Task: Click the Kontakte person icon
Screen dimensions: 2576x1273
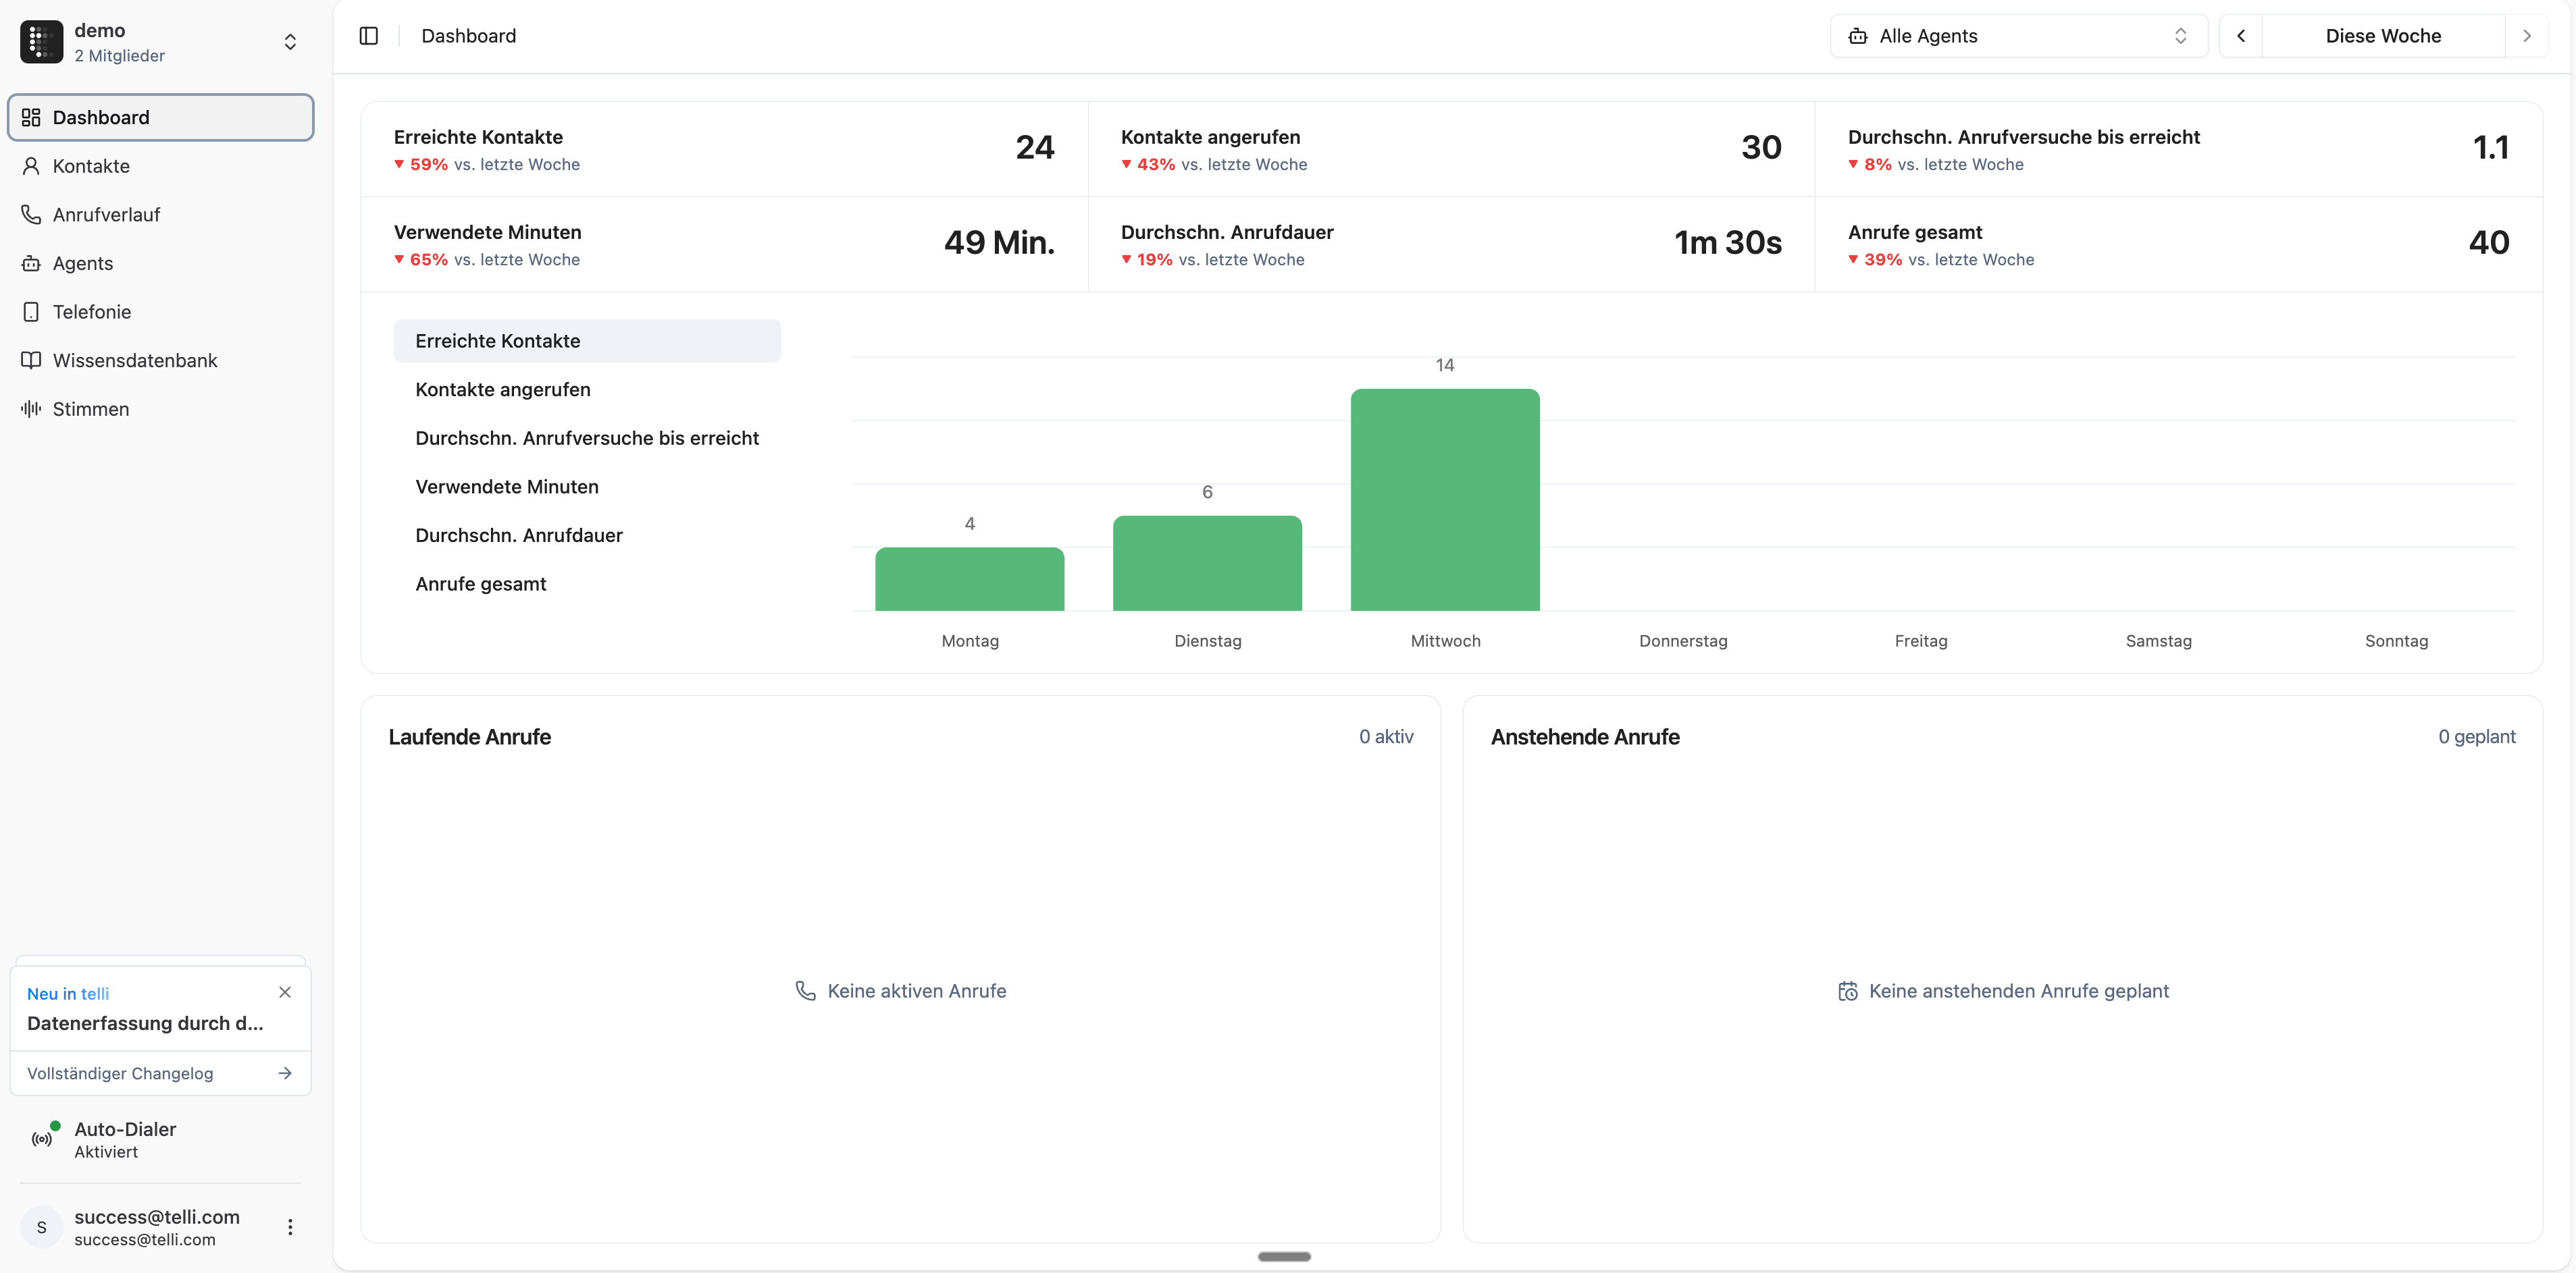Action: [31, 166]
